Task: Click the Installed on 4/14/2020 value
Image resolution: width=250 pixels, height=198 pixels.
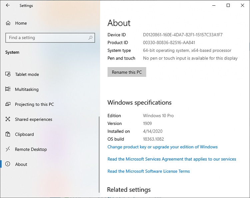Action: 153,131
